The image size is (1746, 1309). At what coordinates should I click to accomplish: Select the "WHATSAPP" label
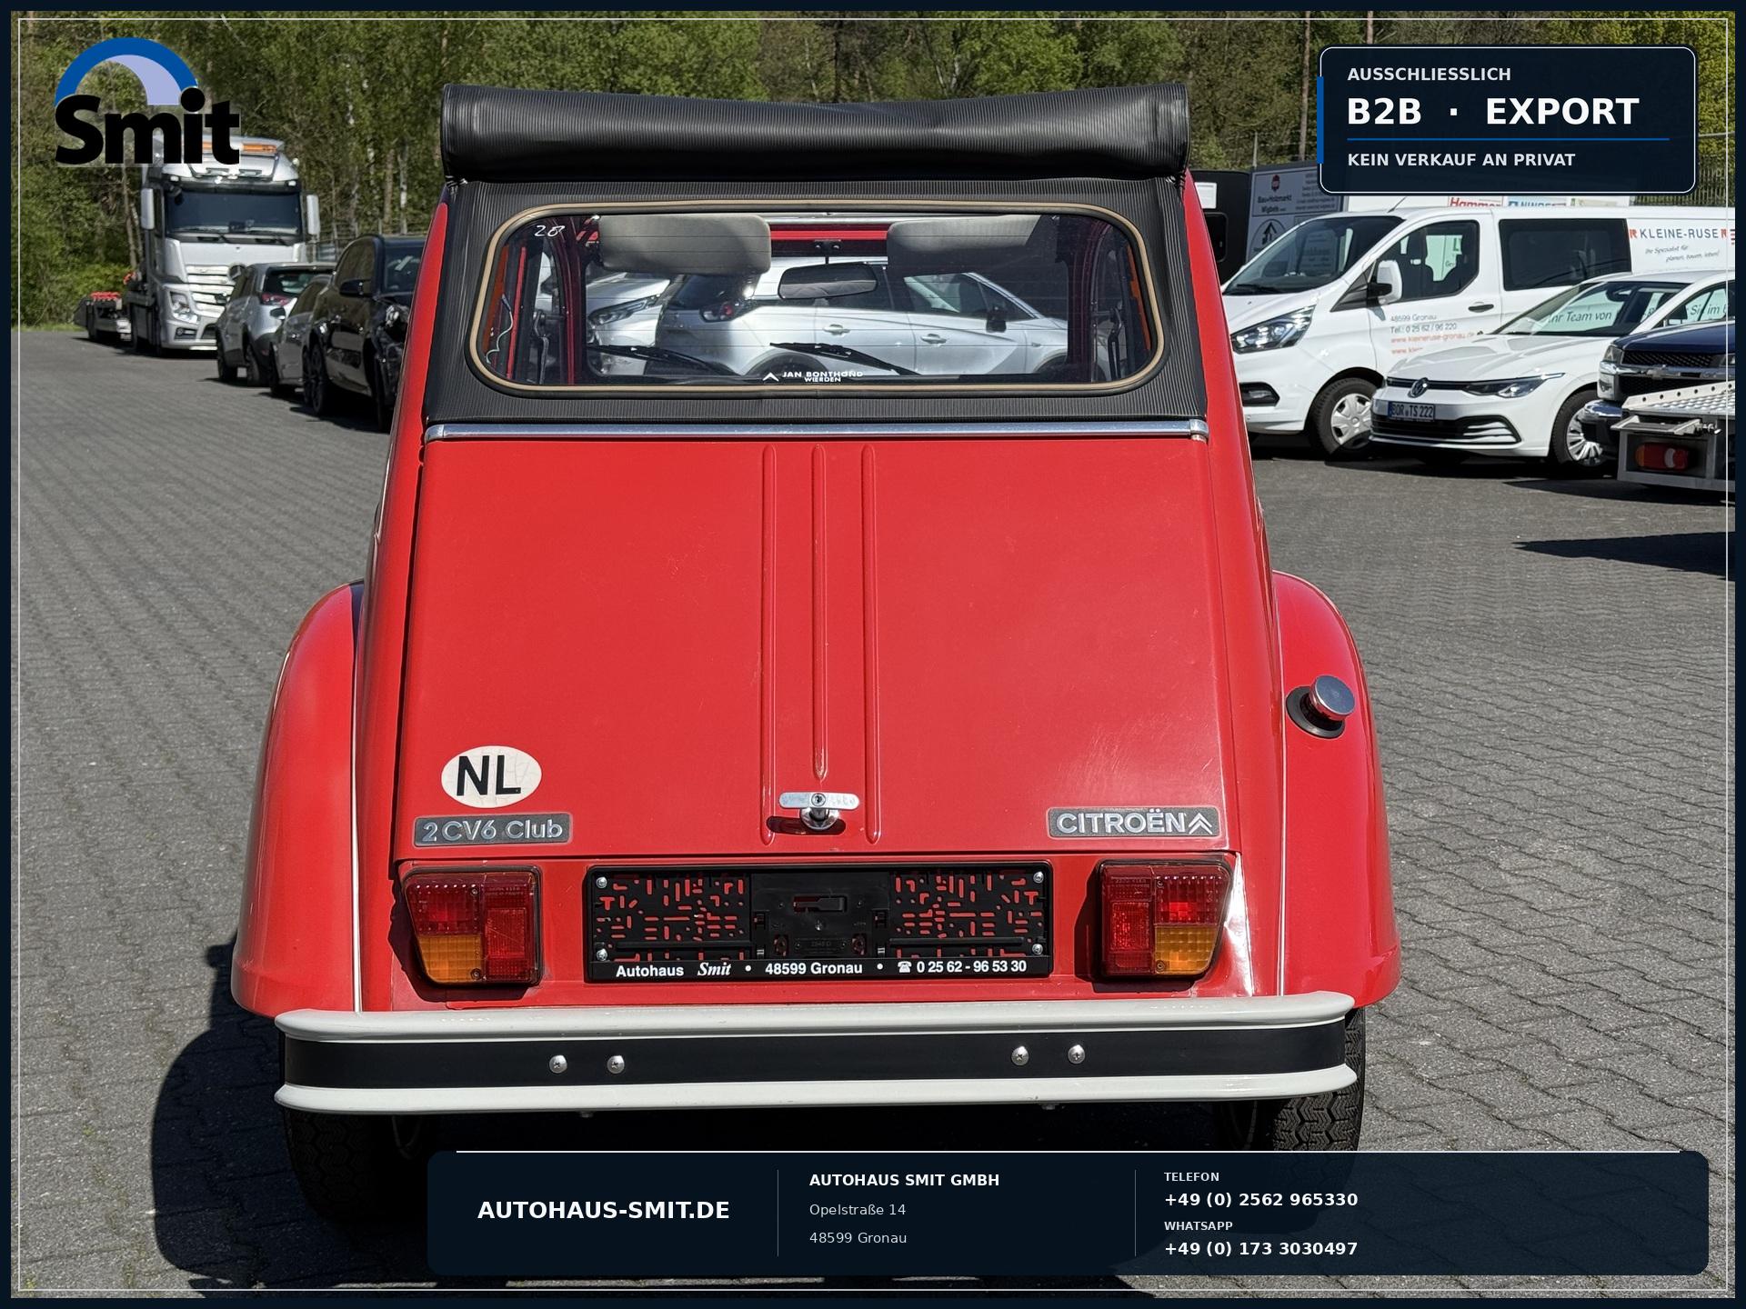1199,1225
